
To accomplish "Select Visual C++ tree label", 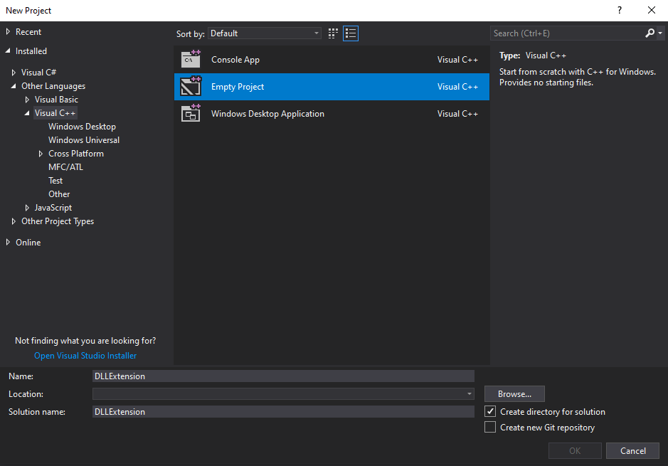I will pyautogui.click(x=55, y=113).
